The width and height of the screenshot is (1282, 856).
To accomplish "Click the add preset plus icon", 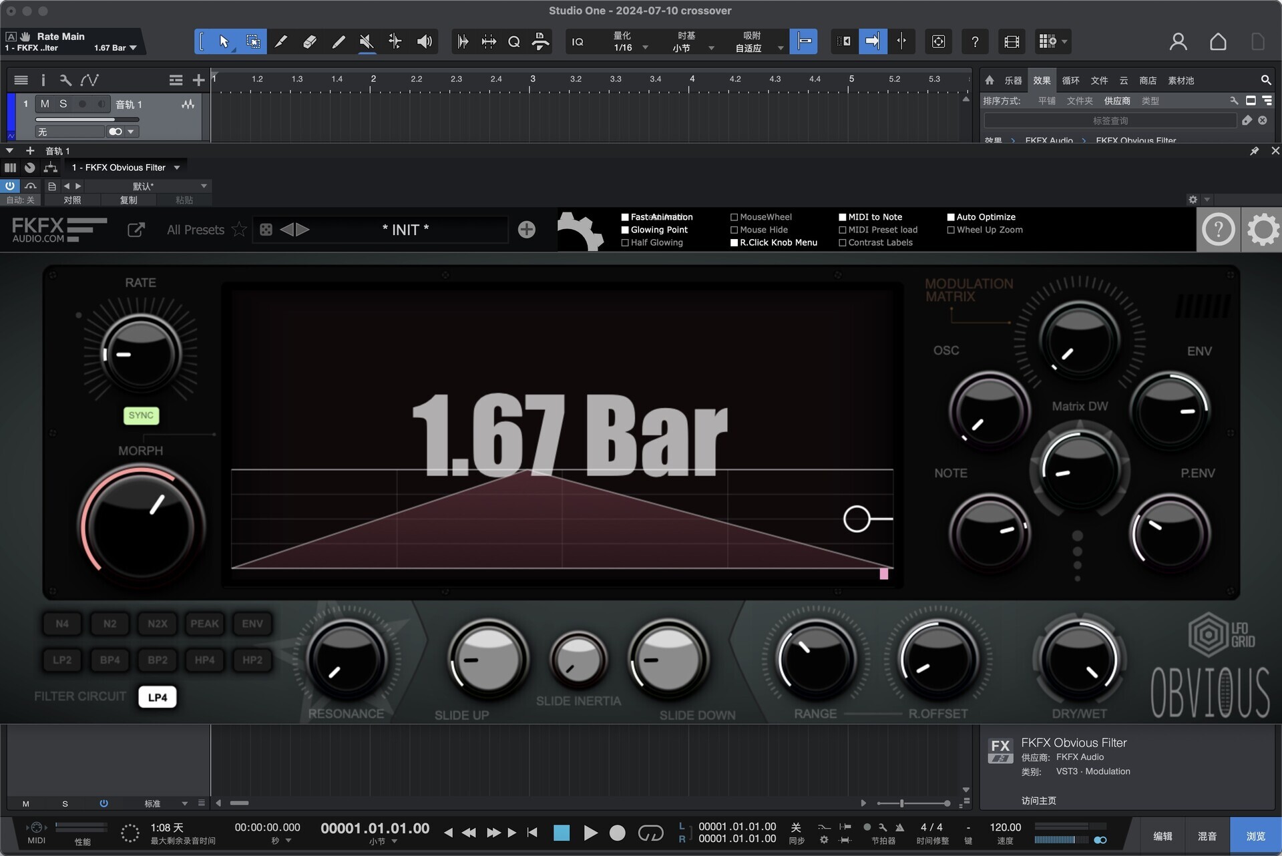I will coord(527,230).
